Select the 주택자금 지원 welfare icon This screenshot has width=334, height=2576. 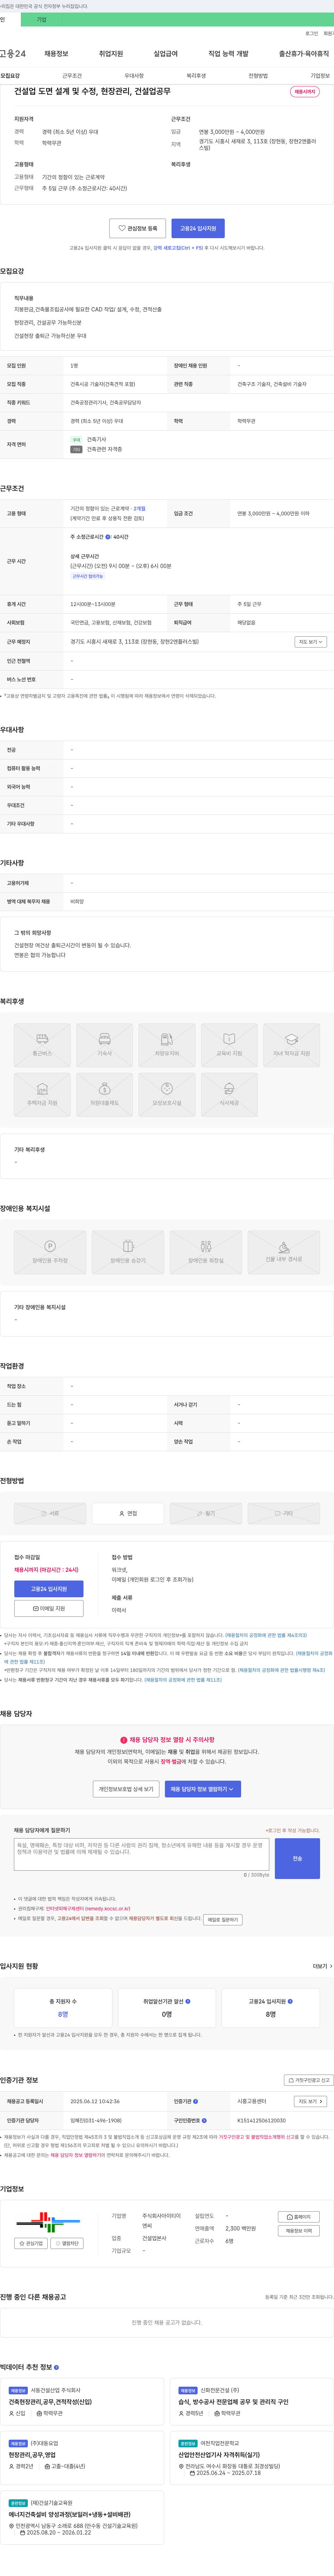[42, 1095]
